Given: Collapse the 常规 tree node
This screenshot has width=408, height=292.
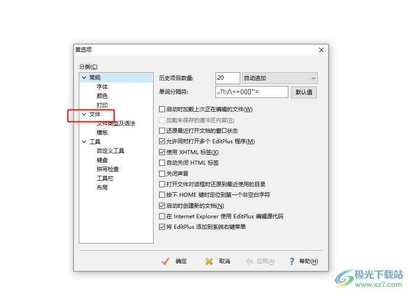Looking at the screenshot, I should point(84,77).
